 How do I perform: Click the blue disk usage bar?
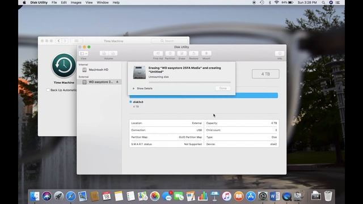(204, 96)
